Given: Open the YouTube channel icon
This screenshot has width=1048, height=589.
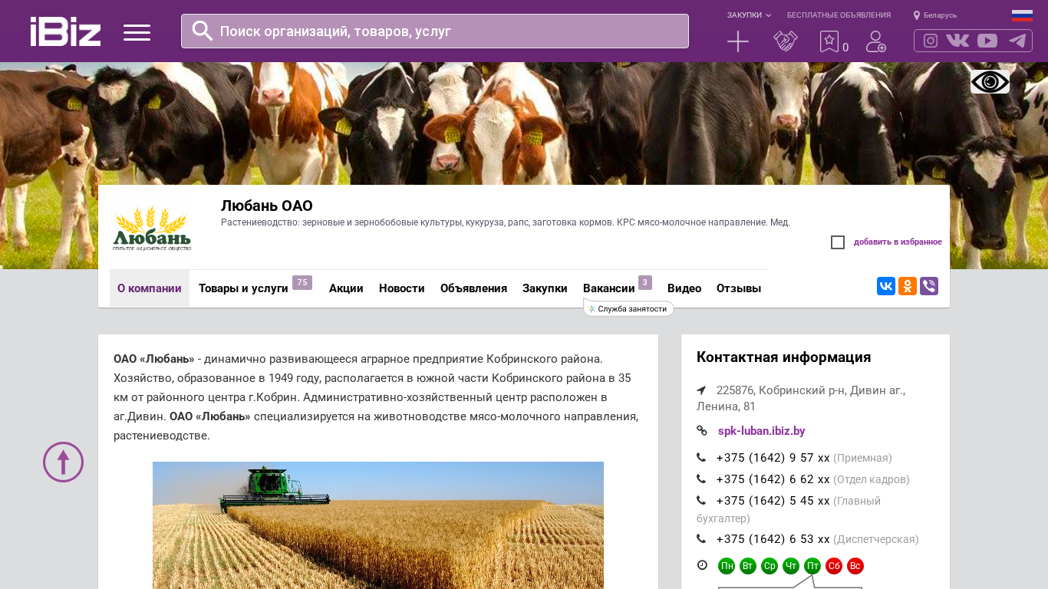Looking at the screenshot, I should pos(987,41).
